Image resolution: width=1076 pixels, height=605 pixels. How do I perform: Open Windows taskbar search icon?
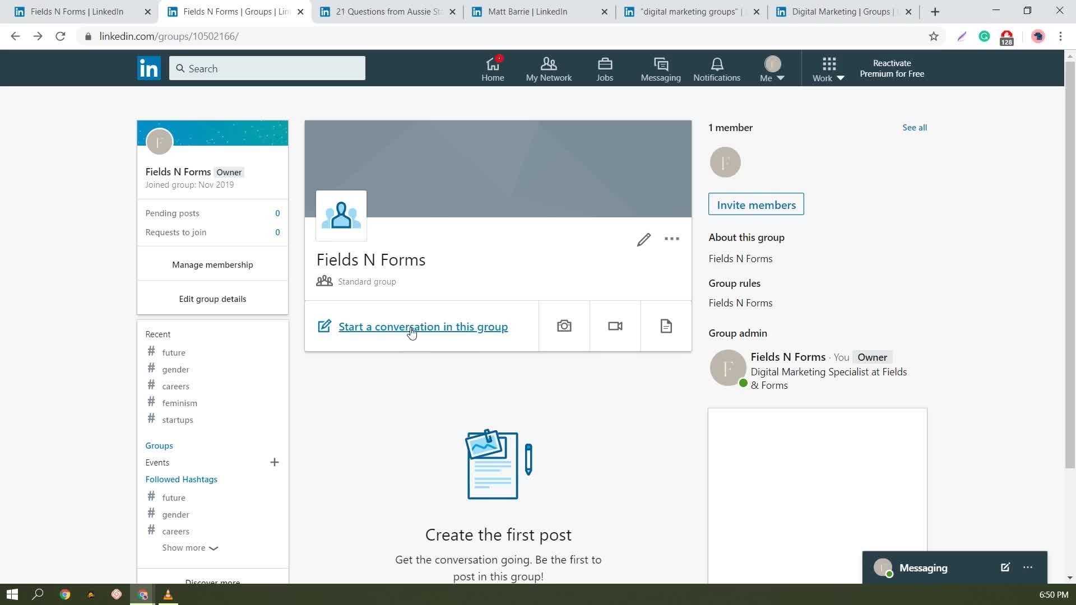click(x=38, y=594)
